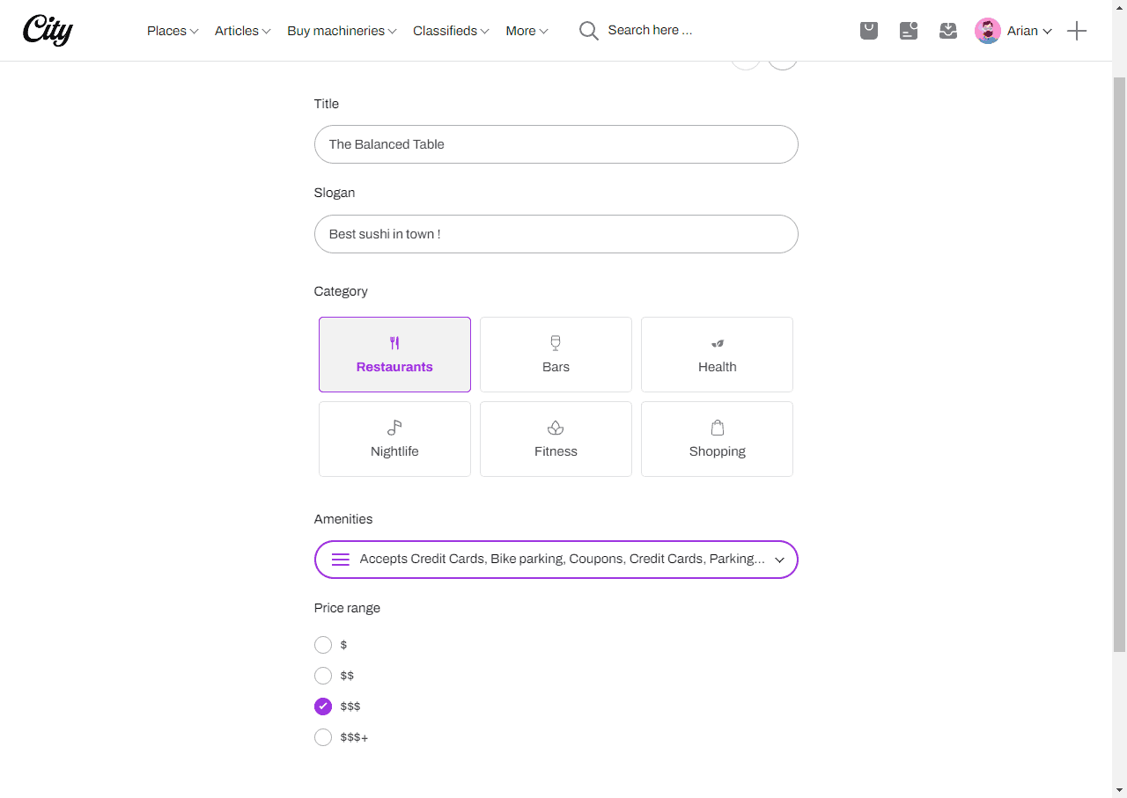
Task: Select the $ price range option
Action: point(323,644)
